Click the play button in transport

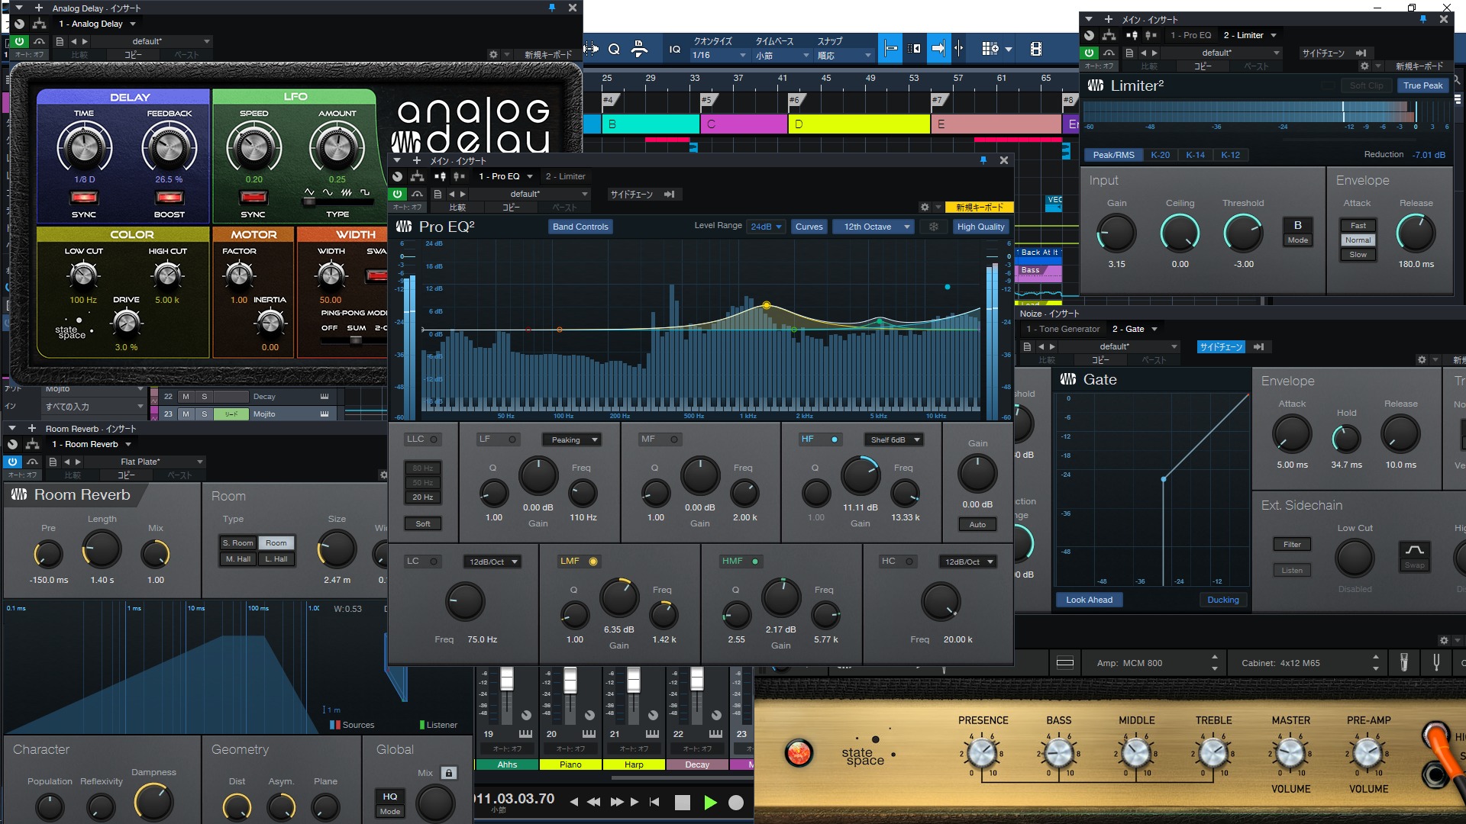point(710,802)
